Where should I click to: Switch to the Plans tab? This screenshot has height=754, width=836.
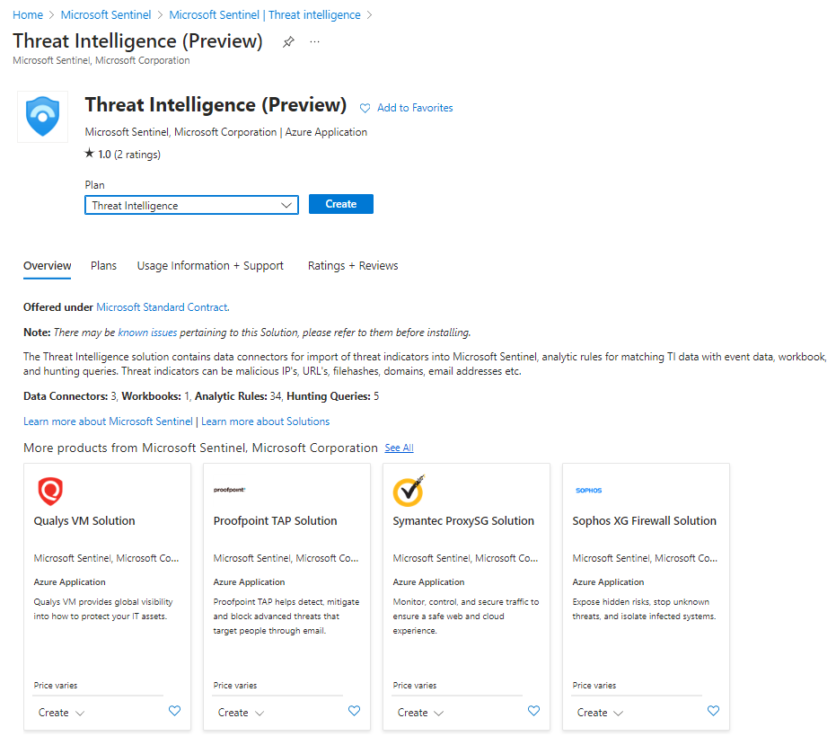pyautogui.click(x=103, y=266)
